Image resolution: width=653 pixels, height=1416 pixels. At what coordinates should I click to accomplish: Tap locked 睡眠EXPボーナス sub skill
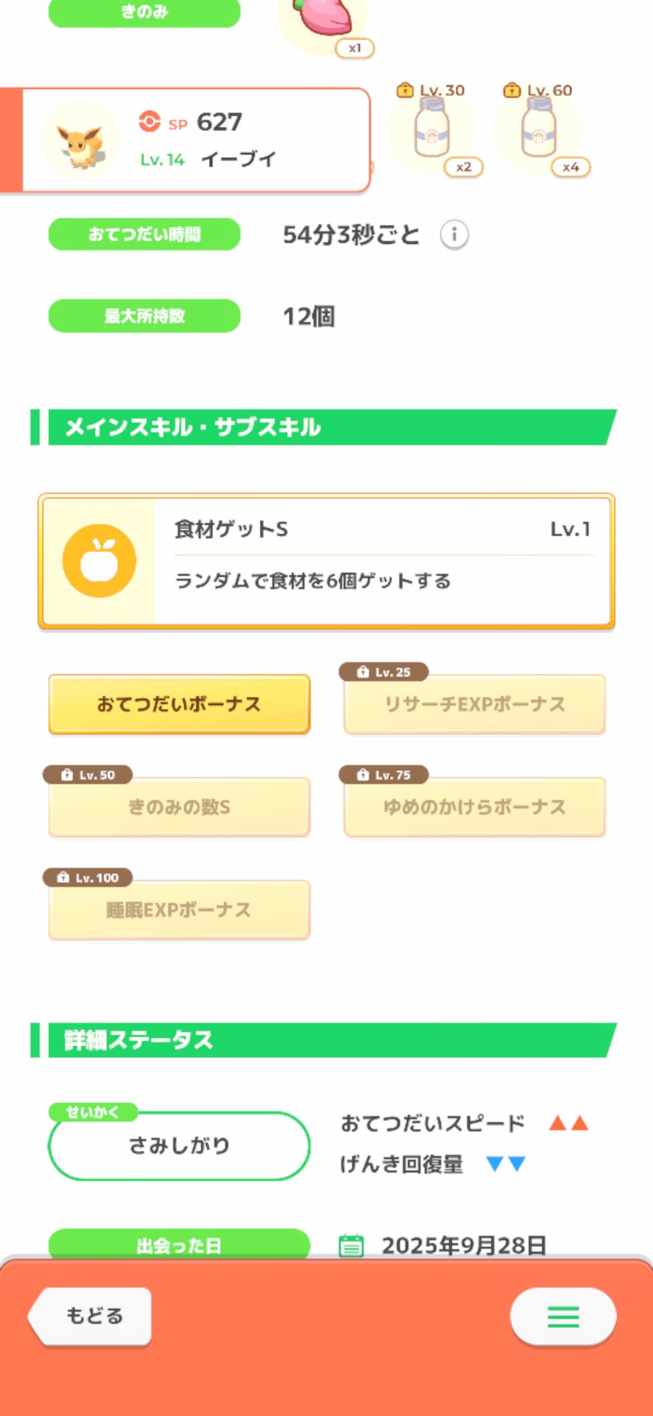coord(179,910)
